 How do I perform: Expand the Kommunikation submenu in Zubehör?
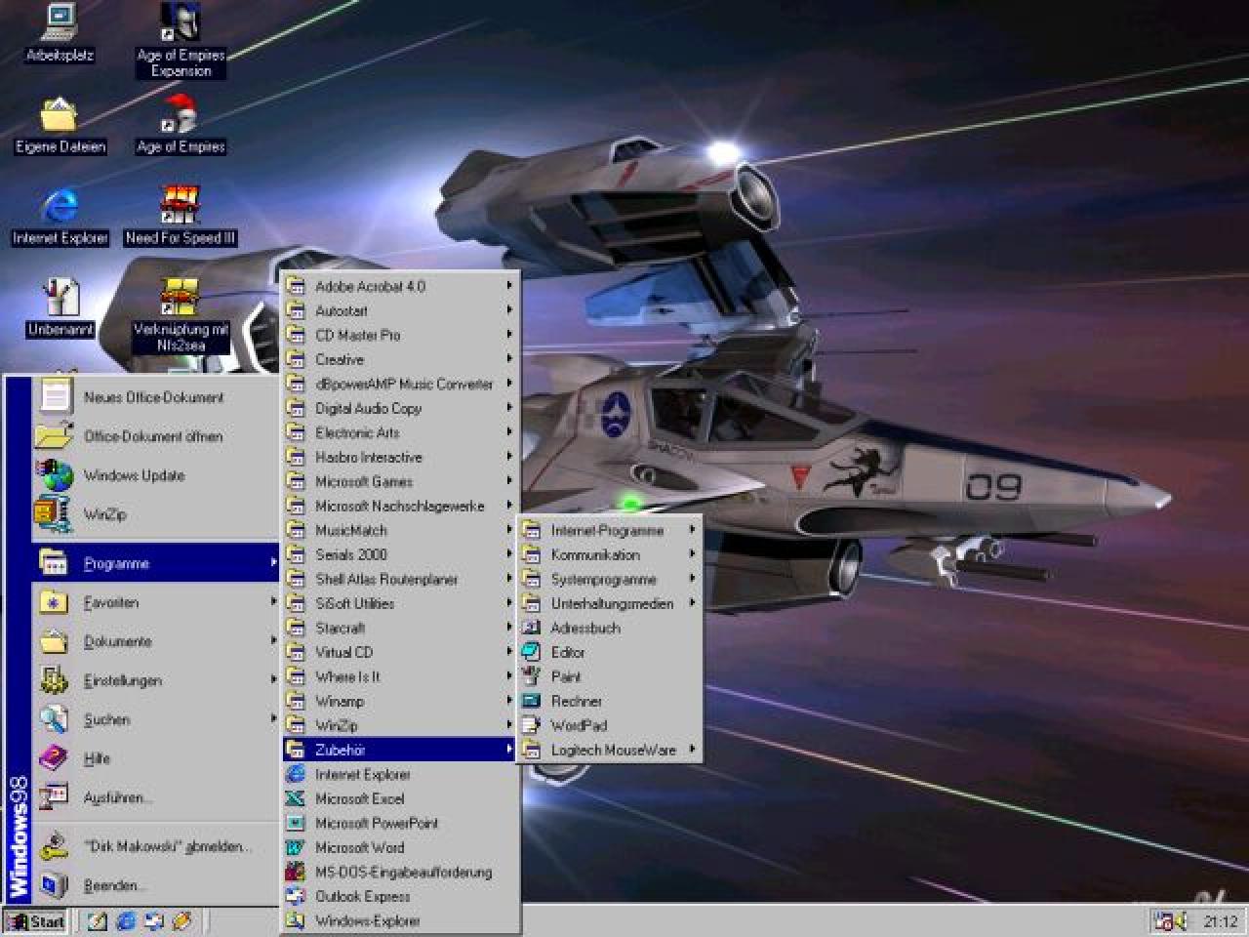610,554
